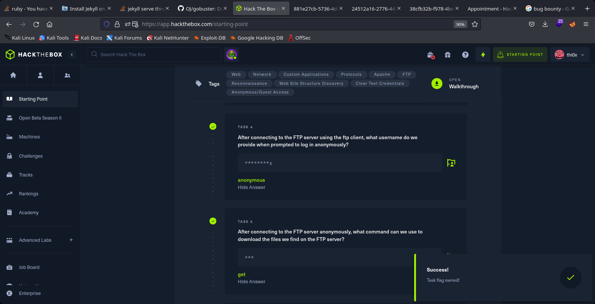
Task: Download walkthrough with green arrow icon
Action: 437,84
